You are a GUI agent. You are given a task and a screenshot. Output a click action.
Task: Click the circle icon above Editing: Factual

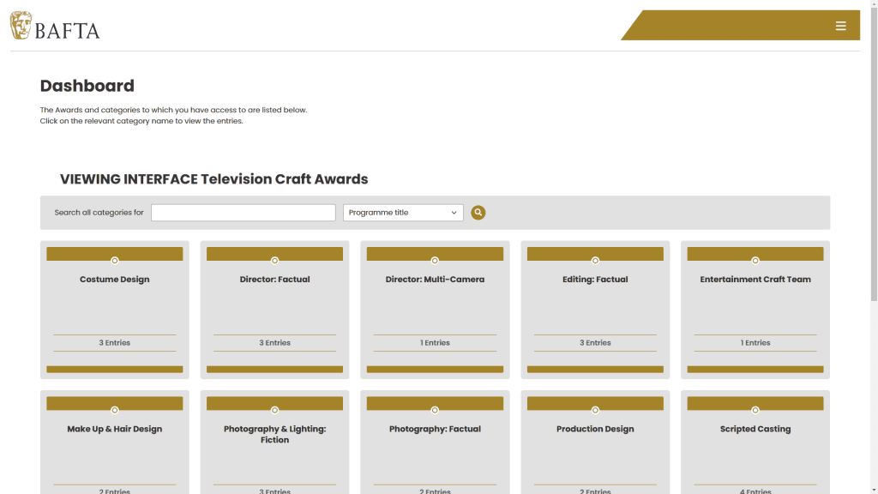pos(595,261)
